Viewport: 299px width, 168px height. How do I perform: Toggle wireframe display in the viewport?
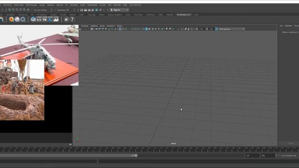(x=143, y=29)
